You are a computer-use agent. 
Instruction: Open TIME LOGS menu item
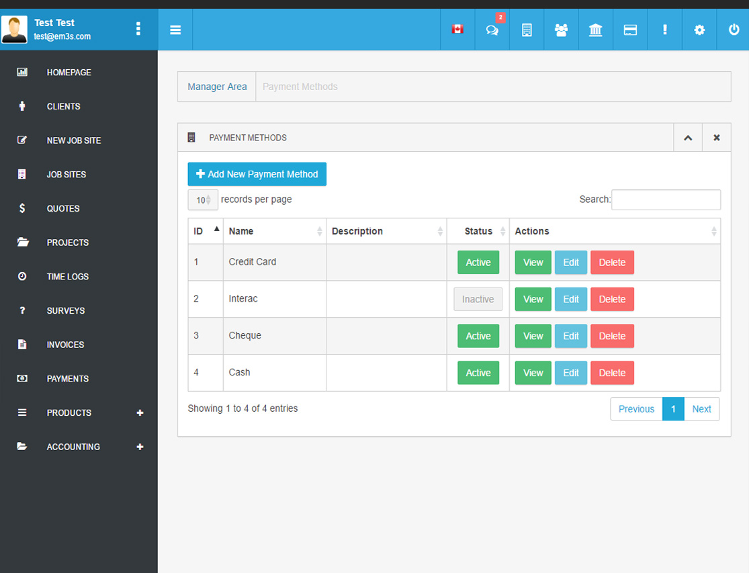(x=68, y=277)
